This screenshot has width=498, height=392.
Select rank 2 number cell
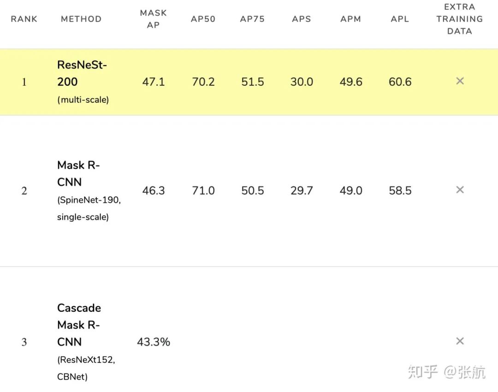[24, 191]
